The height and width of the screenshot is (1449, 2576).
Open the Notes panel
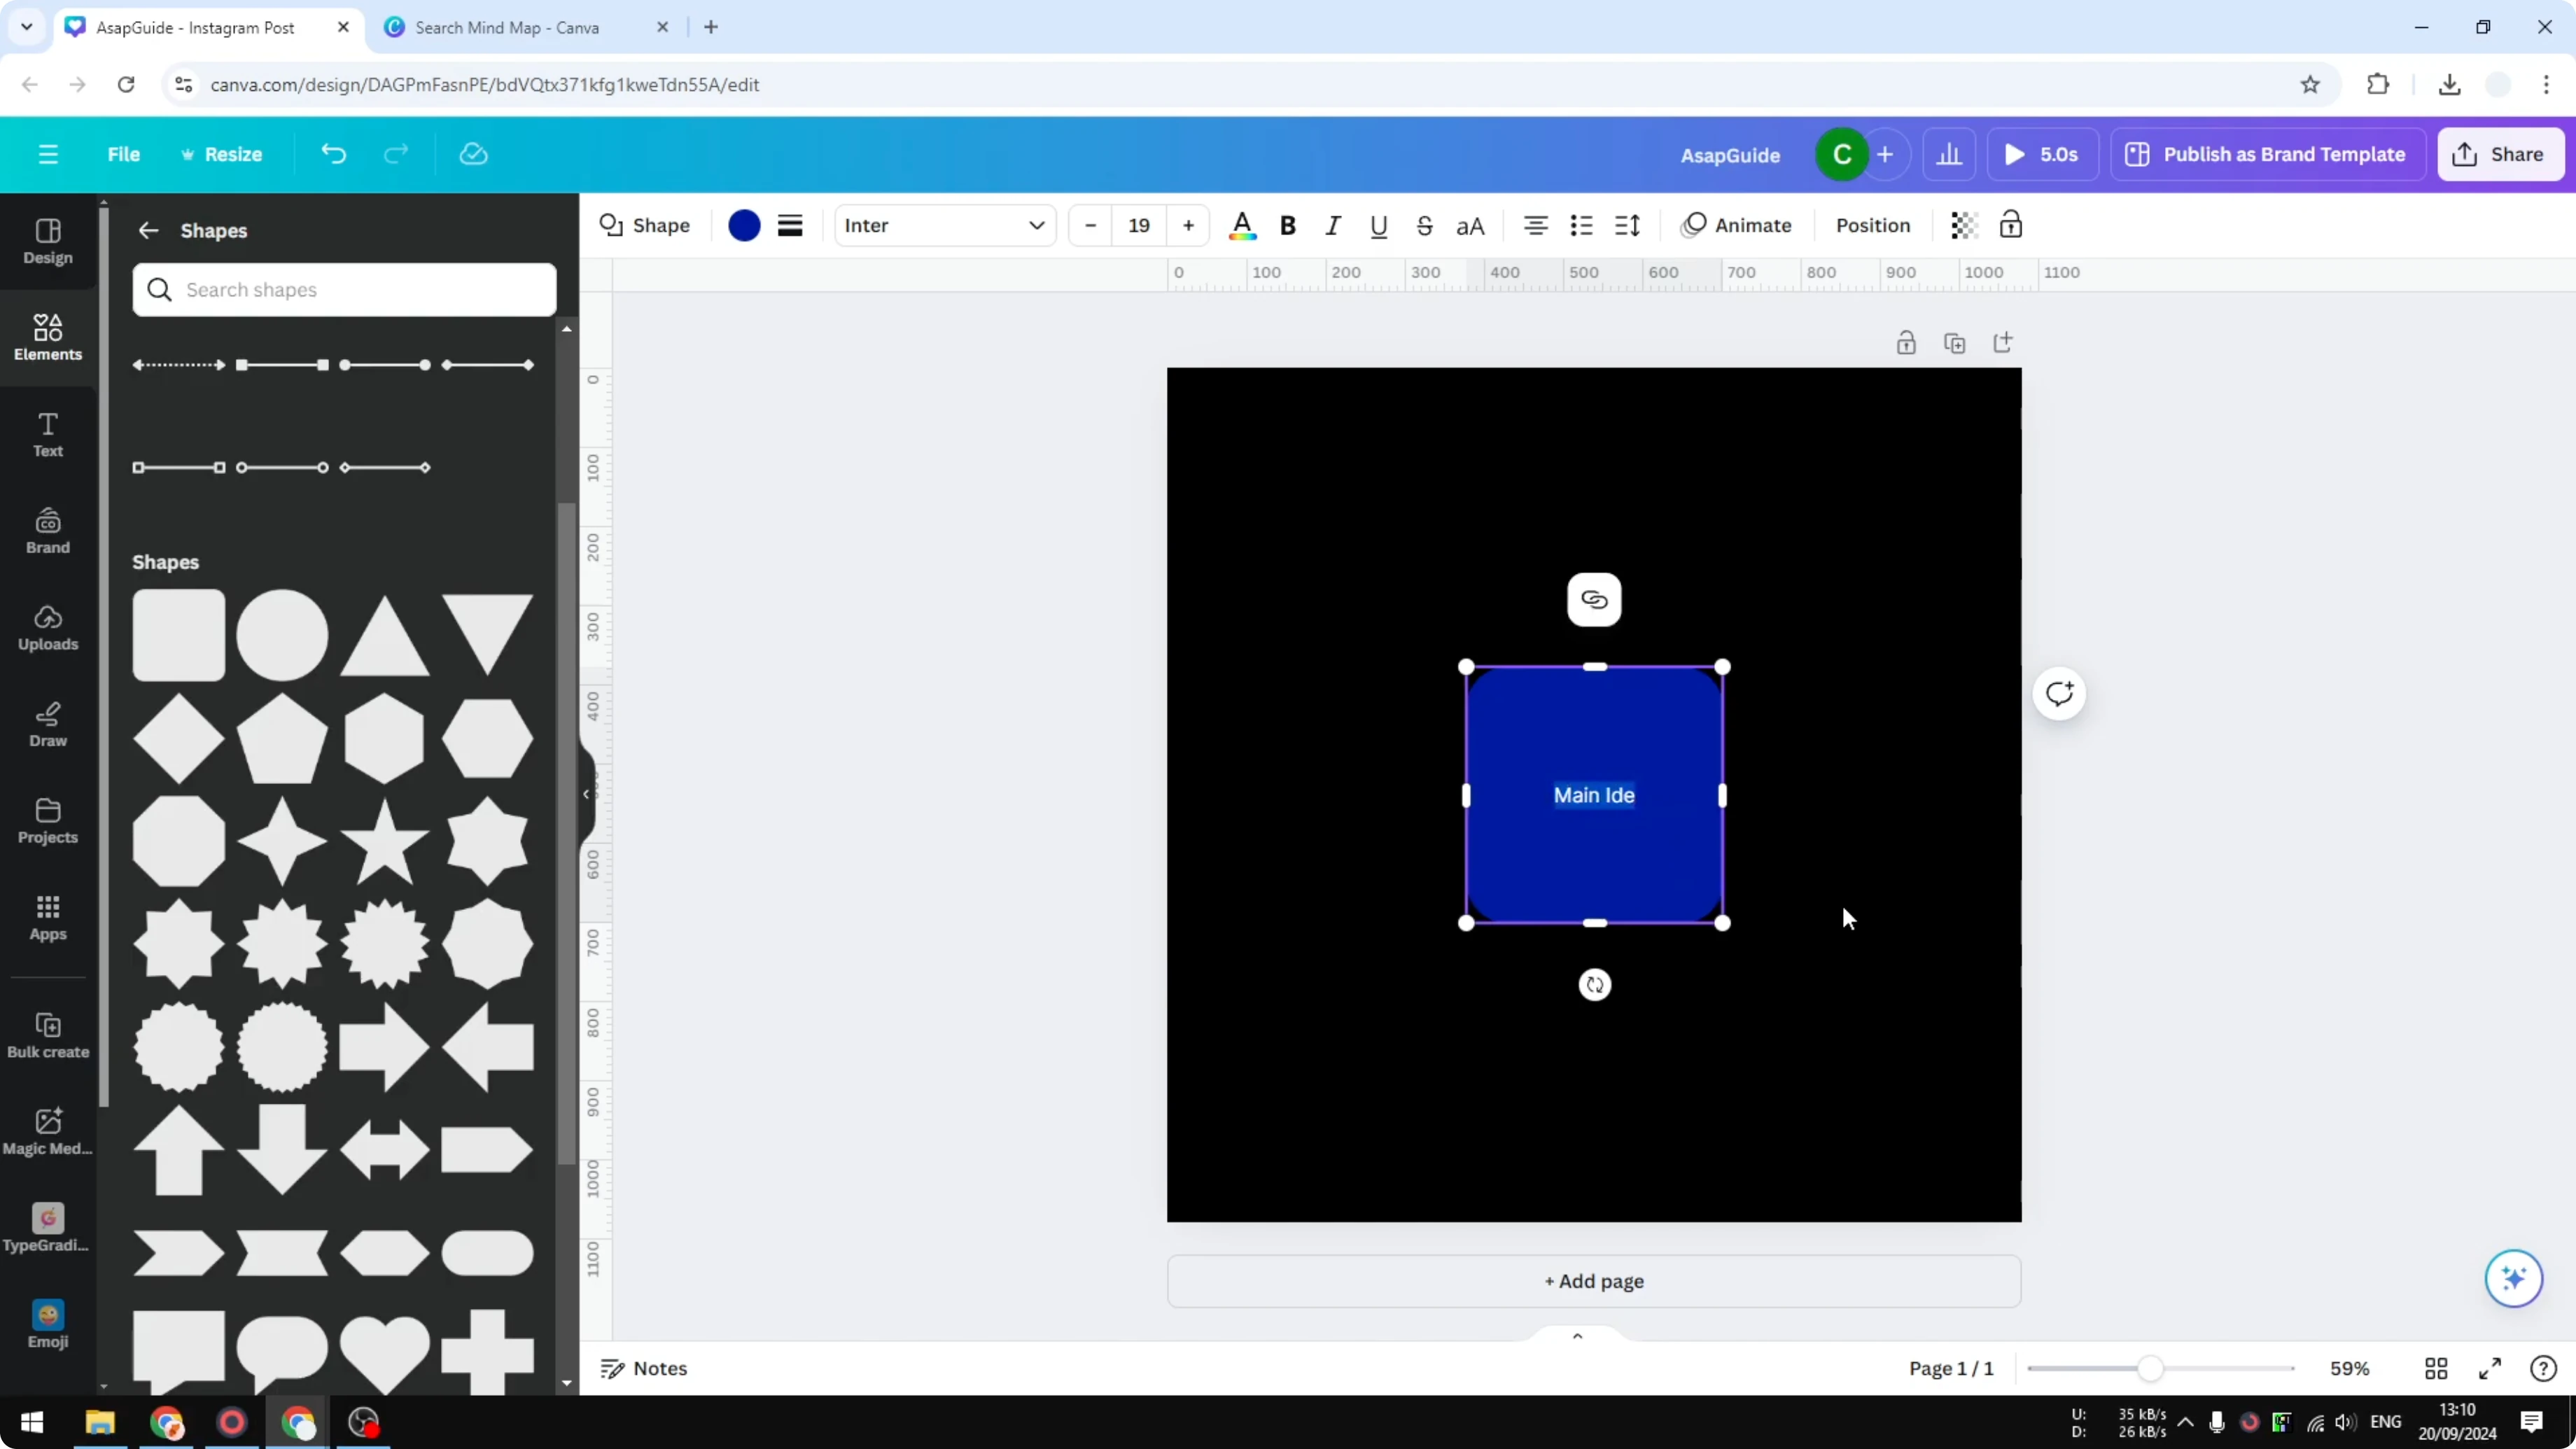tap(644, 1368)
